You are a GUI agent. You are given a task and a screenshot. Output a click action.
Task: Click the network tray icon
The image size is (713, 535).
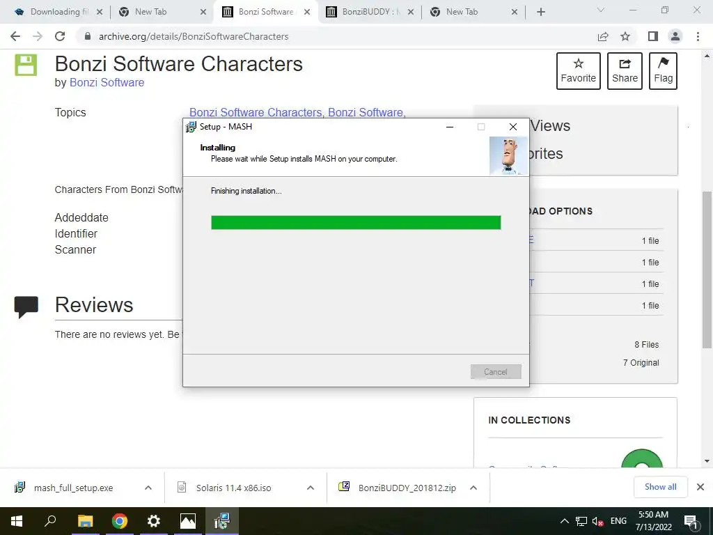pyautogui.click(x=581, y=521)
